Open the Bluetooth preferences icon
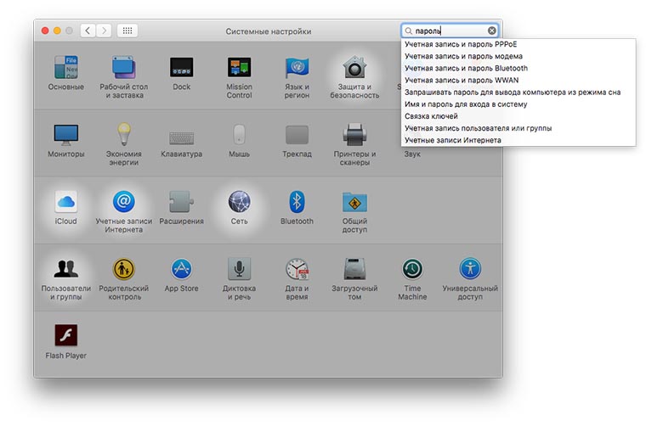The width and height of the screenshot is (646, 426). (x=297, y=202)
